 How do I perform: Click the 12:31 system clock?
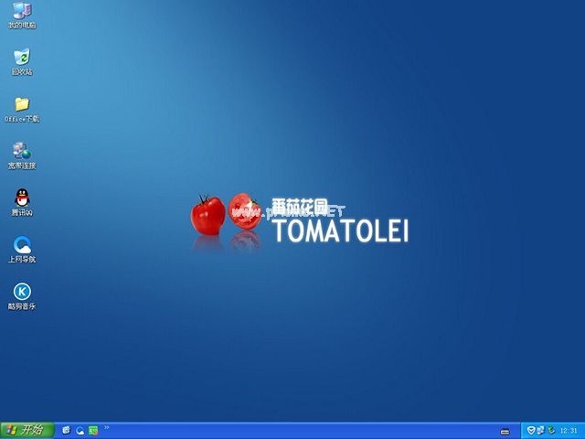(569, 430)
